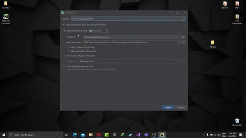Open the notification center
The width and height of the screenshot is (246, 138).
[x=241, y=135]
